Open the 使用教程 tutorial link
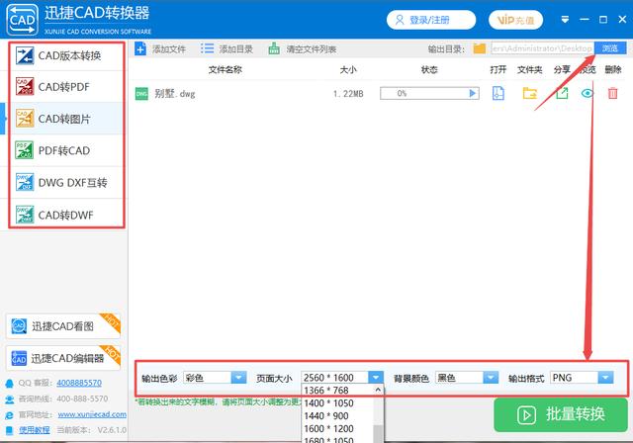This screenshot has height=443, width=633. tap(35, 430)
